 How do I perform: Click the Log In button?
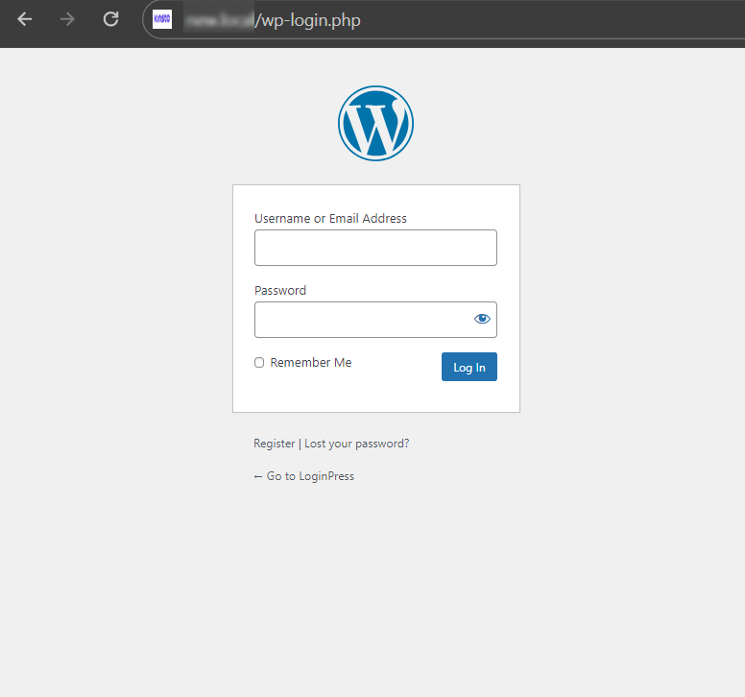[x=469, y=367]
